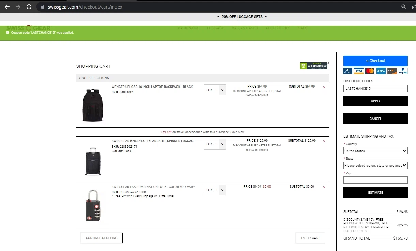Remove the Spinner Luggage with the red X
This screenshot has width=416, height=251.
pyautogui.click(x=324, y=141)
